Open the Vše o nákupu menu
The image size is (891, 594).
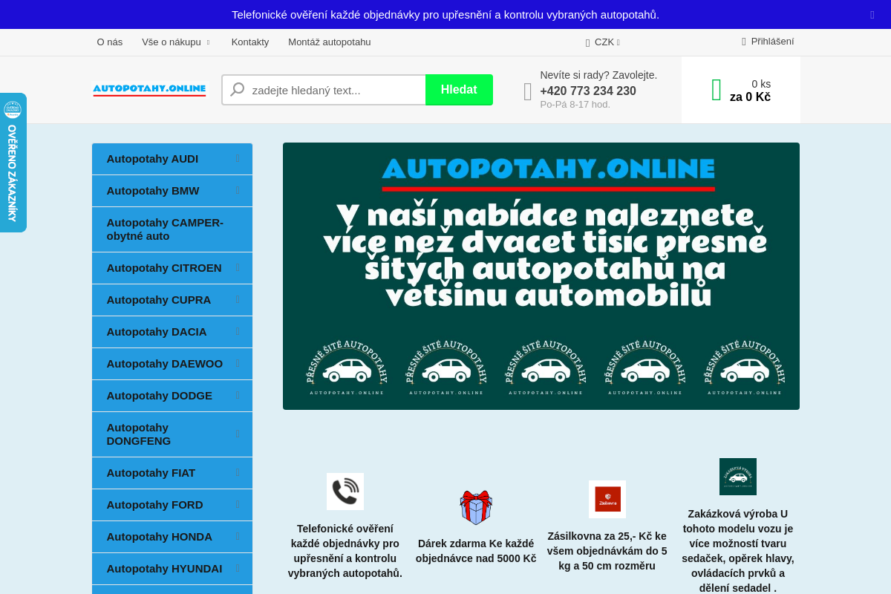click(172, 42)
